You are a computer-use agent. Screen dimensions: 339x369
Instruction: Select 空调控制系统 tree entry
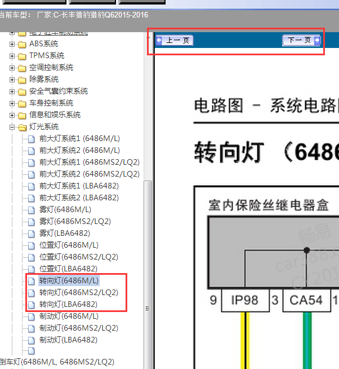(x=51, y=68)
